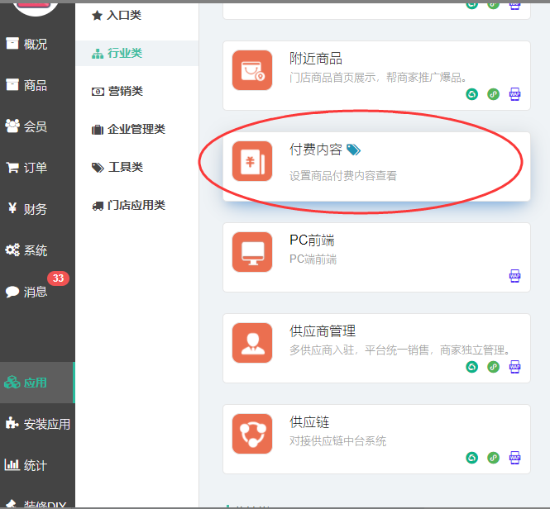This screenshot has height=509, width=550.
Task: Click the WAP icon on 附近商品 card
Action: tap(514, 94)
